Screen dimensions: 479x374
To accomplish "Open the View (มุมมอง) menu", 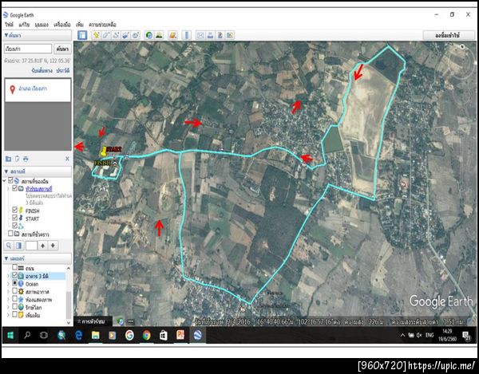I will [42, 25].
